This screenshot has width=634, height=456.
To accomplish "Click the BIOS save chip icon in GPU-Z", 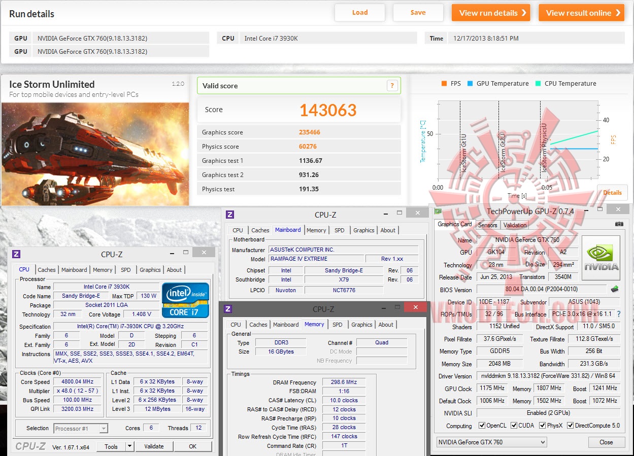I will click(x=615, y=289).
